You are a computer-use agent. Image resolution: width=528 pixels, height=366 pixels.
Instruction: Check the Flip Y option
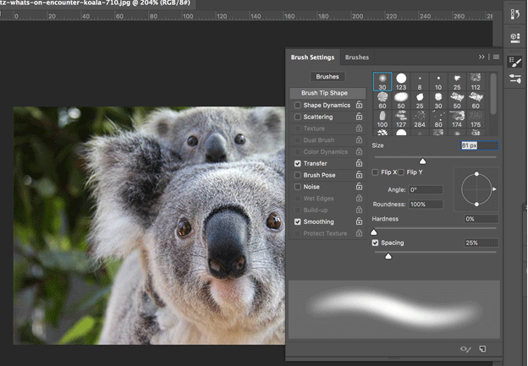tap(401, 172)
